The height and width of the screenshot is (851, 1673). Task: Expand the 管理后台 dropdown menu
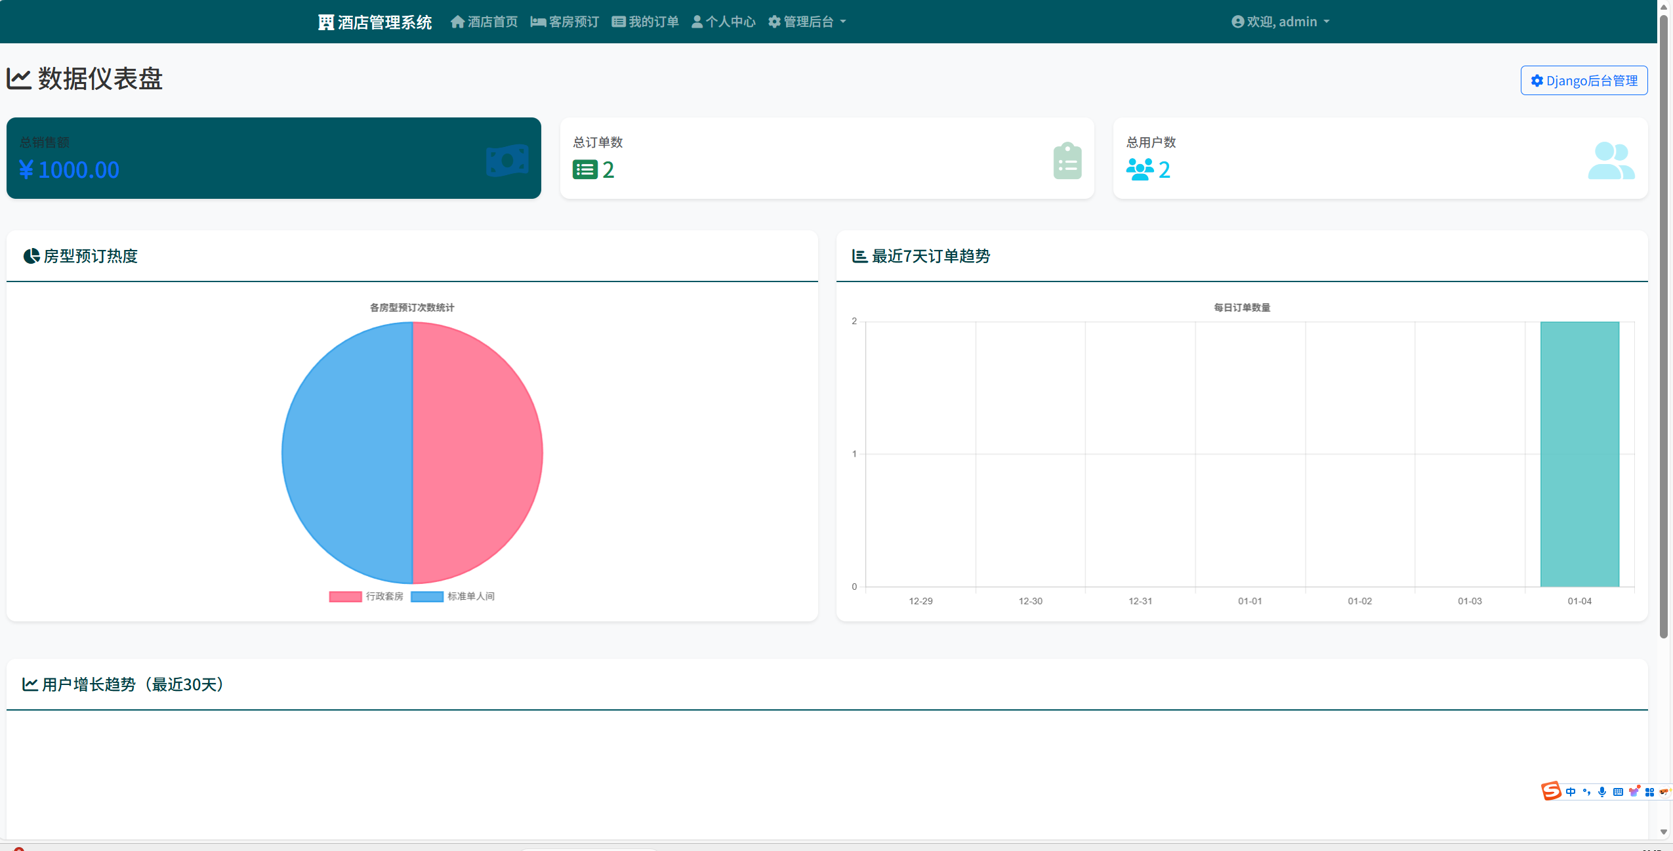coord(807,22)
